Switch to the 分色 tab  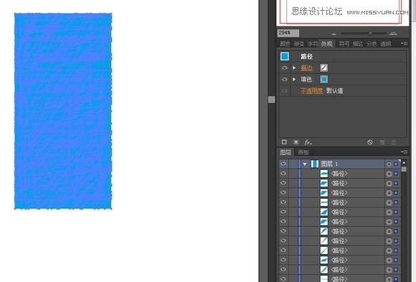coord(372,44)
